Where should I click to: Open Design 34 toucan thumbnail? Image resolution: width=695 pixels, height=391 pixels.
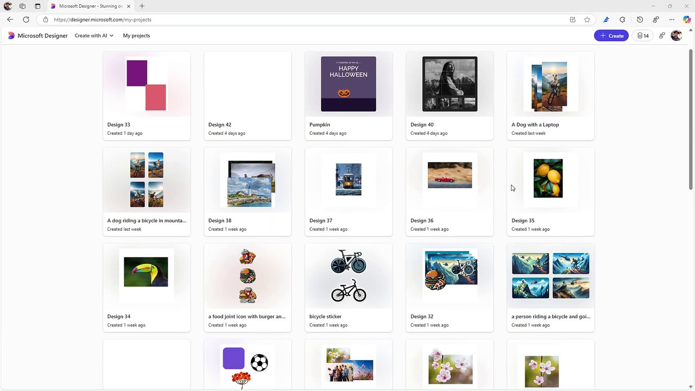(147, 276)
